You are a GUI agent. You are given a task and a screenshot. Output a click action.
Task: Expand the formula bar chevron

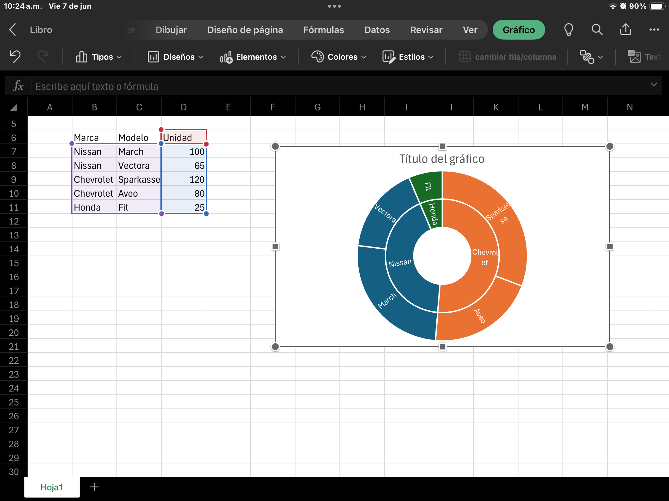tap(654, 85)
